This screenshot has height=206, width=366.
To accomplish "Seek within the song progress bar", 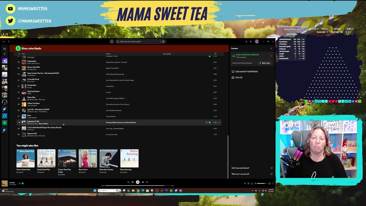I will tap(138, 186).
